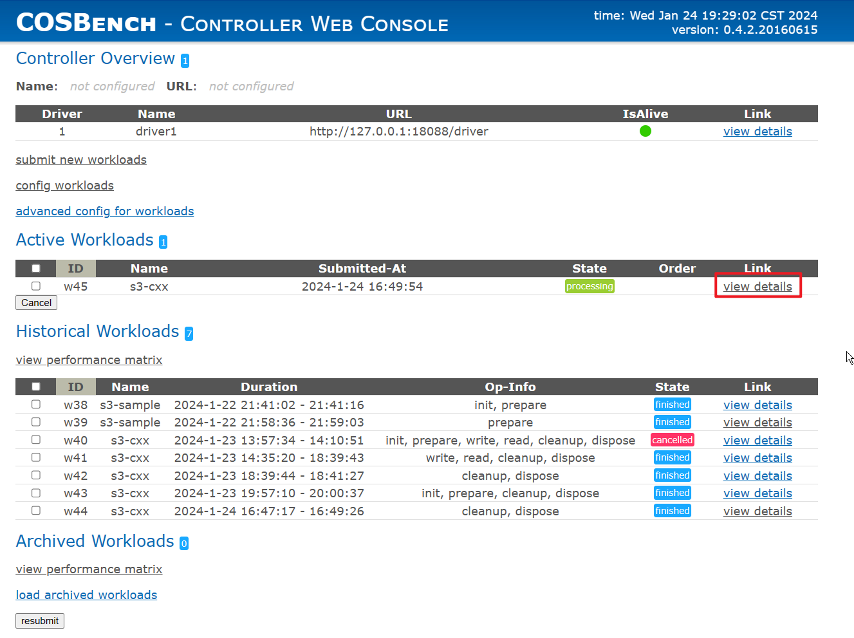
Task: Tick the checkbox for workload w39
Action: [36, 422]
